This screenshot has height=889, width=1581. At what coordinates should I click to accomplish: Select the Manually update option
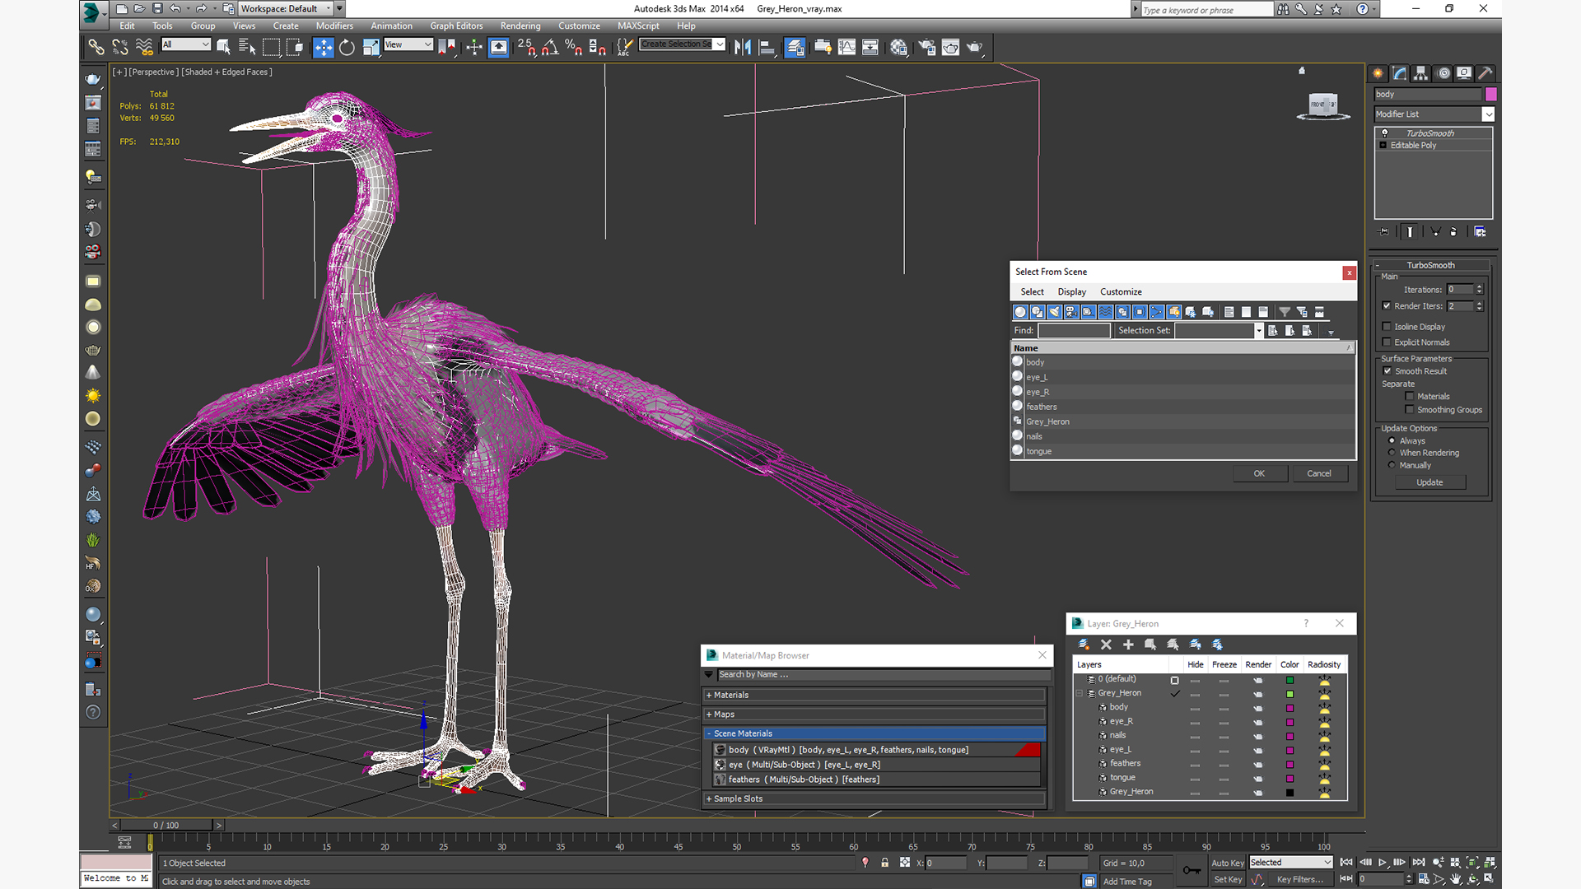tap(1392, 465)
